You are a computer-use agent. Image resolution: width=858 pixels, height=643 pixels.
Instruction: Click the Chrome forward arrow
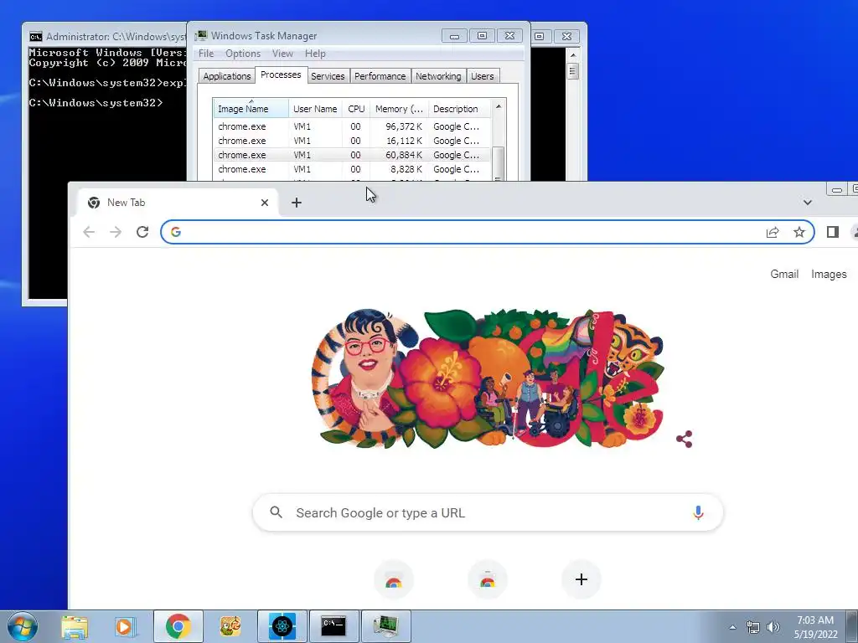116,233
